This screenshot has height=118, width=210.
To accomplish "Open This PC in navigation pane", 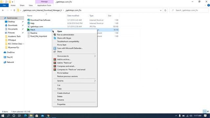I will point(10,57).
